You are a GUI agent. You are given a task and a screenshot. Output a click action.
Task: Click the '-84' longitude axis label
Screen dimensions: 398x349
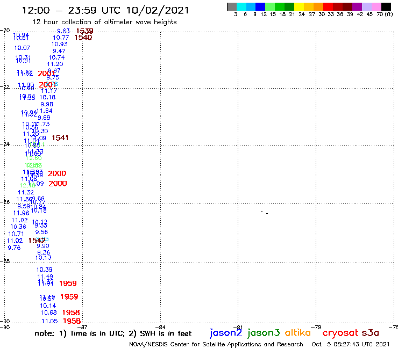pyautogui.click(x=160, y=328)
